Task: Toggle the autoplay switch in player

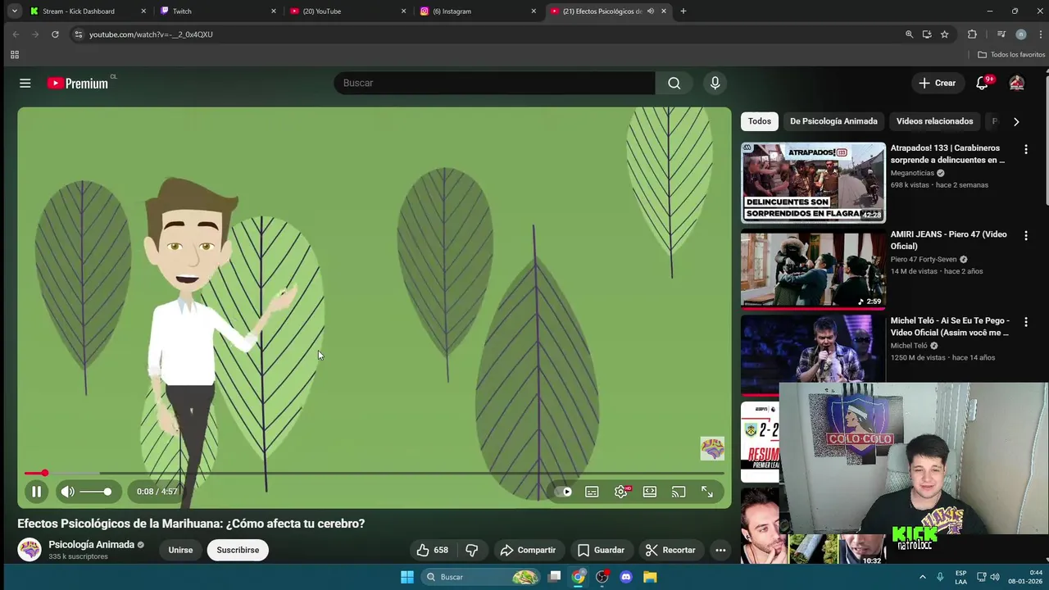Action: [563, 492]
